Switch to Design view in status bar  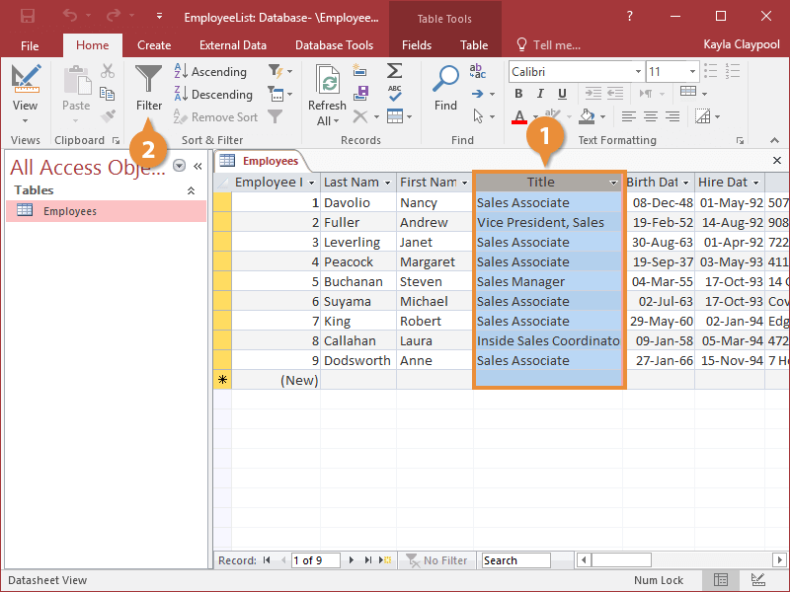pyautogui.click(x=757, y=580)
